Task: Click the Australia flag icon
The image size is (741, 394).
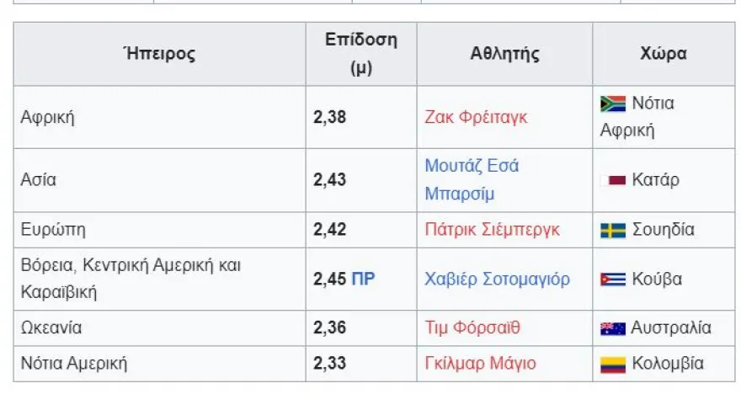Action: (x=612, y=328)
